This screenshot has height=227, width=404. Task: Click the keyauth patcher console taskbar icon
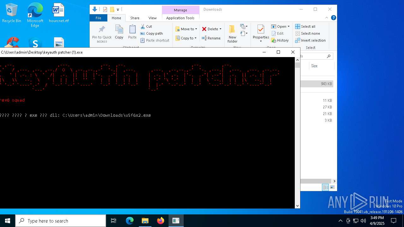pyautogui.click(x=176, y=221)
